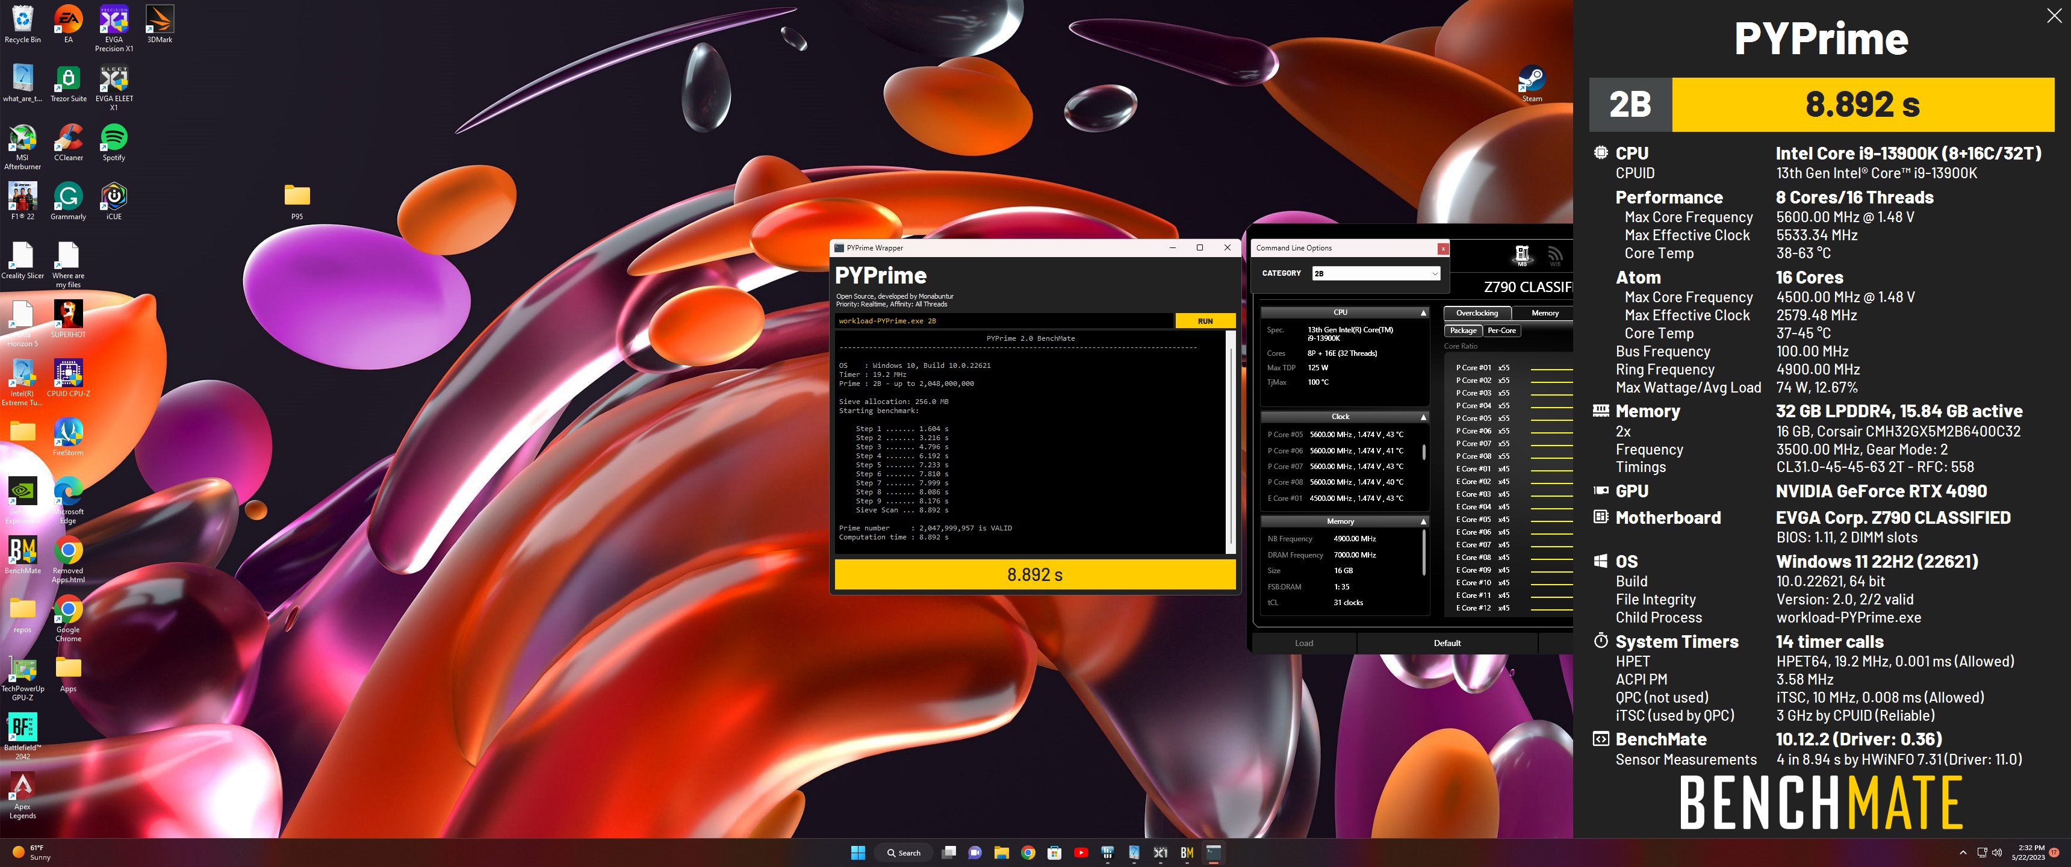Click the Load button in ELEET

point(1303,642)
